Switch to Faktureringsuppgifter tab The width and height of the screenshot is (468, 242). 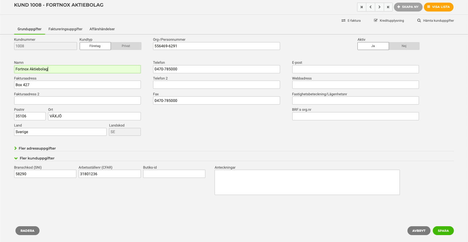(65, 29)
